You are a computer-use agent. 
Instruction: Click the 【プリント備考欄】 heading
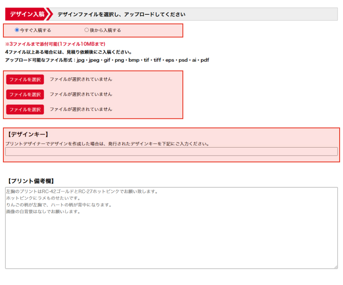[x=30, y=181]
